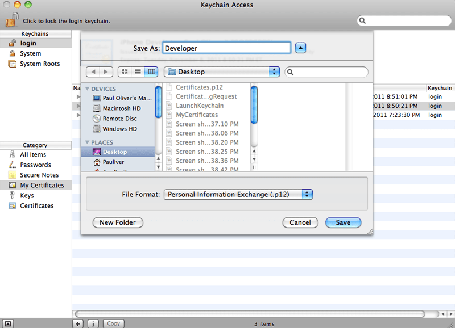
Task: Expand the first certificate row triangle
Action: pos(78,96)
